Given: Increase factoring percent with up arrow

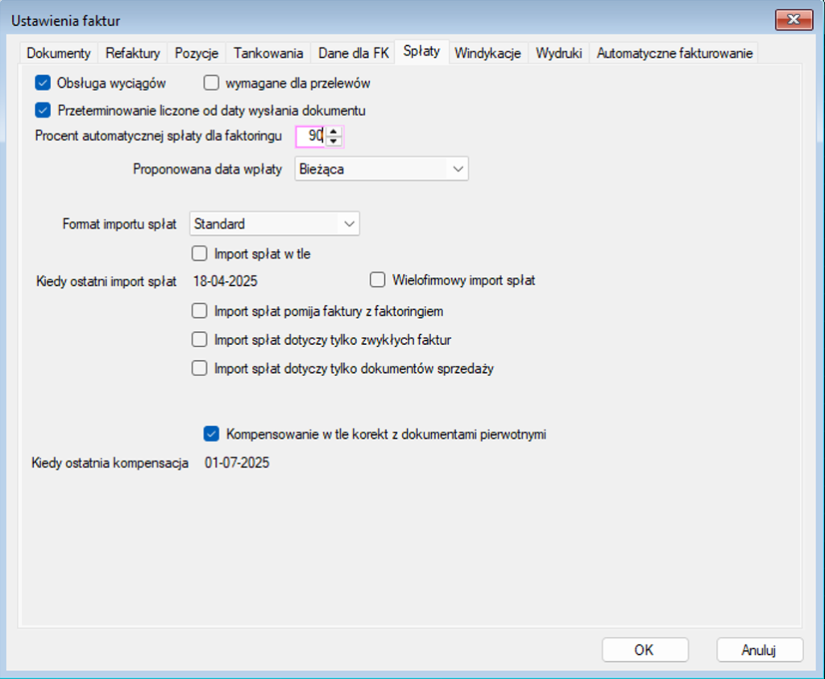Looking at the screenshot, I should (334, 131).
